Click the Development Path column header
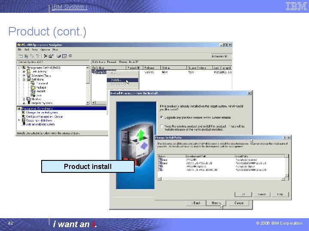309x231 pixels. click(x=210, y=156)
